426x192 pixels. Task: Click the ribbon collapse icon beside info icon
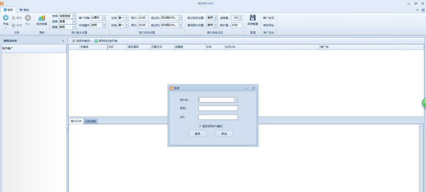(417, 9)
